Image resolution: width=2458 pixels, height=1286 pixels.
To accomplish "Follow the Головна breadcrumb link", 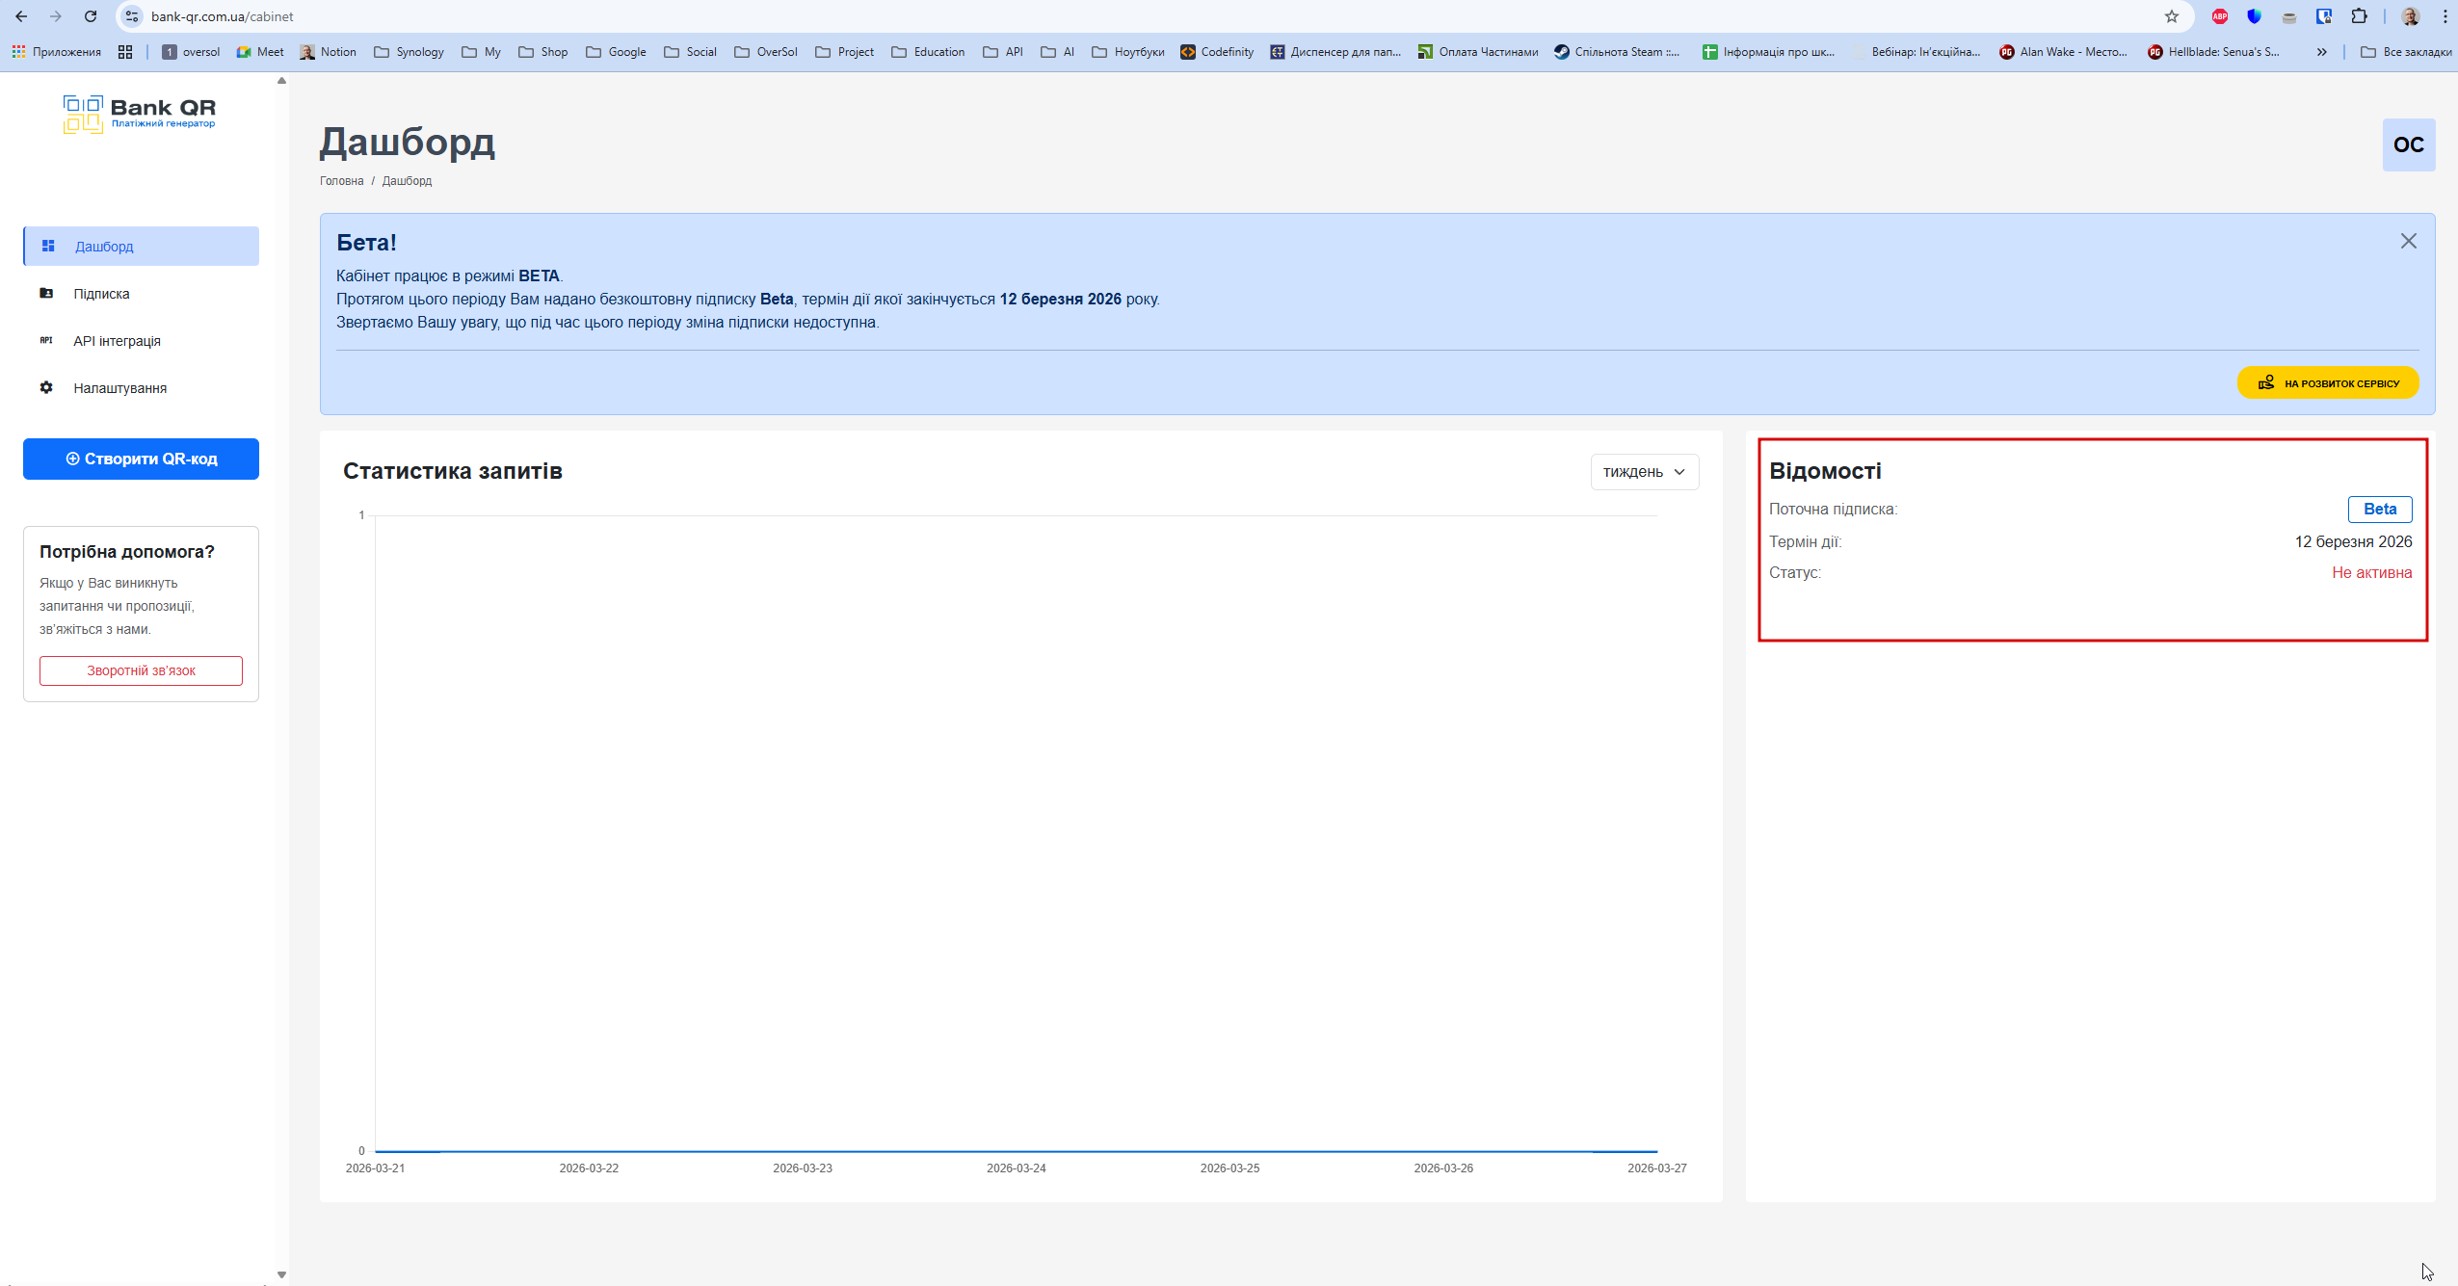I will click(341, 181).
